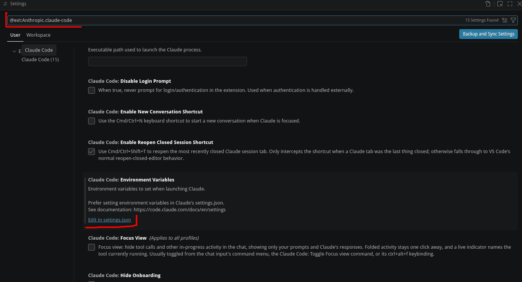
Task: Collapse the Extensions tree chevron
Action: tap(14, 51)
